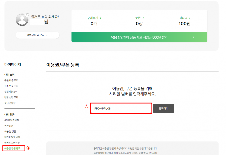Viewport: 226px width, 155px height.
Task: Open #풀무원 라운지 in sidebar menu
Action: (x=12, y=120)
